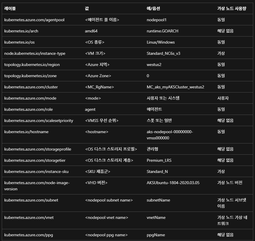The width and height of the screenshot is (255, 241).
Task: Click the '<nodepool subnet name>' value cell
Action: (109, 200)
